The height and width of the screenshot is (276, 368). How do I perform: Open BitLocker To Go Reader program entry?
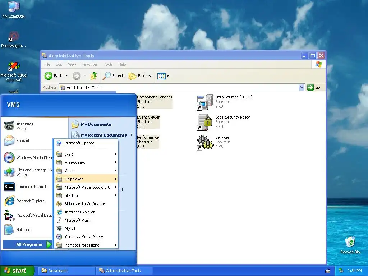click(x=86, y=204)
